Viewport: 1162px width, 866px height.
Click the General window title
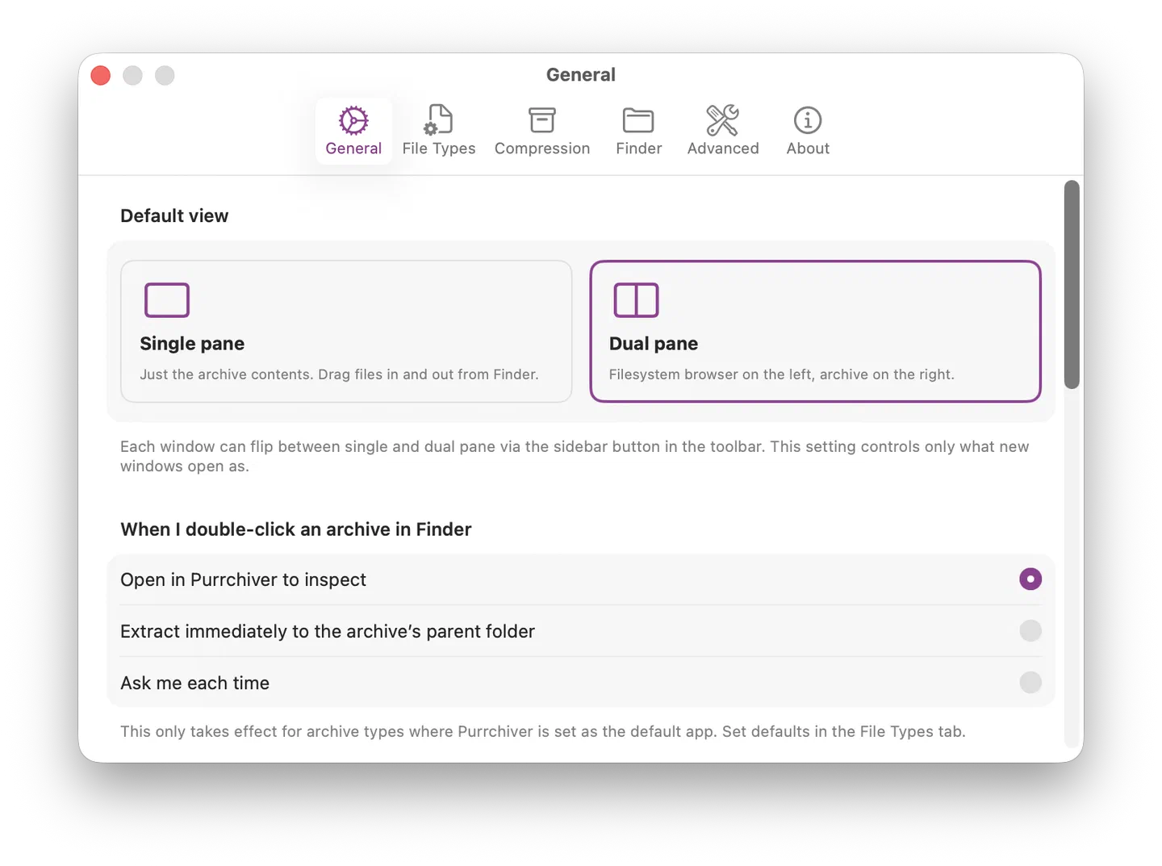(x=581, y=75)
